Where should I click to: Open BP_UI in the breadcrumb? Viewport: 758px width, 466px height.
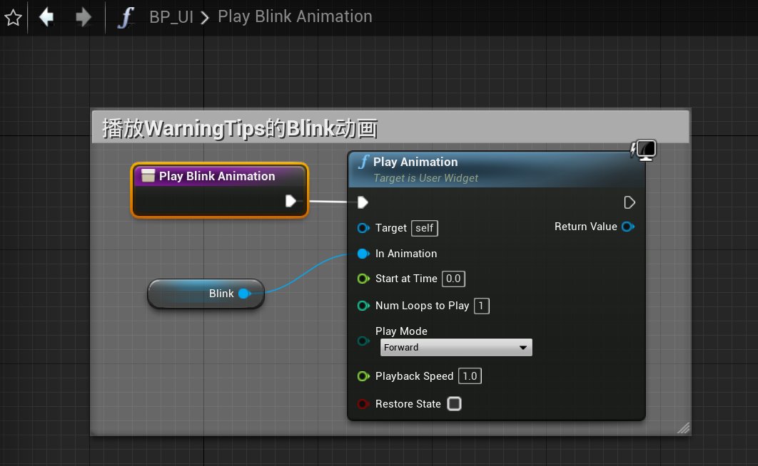click(x=171, y=17)
